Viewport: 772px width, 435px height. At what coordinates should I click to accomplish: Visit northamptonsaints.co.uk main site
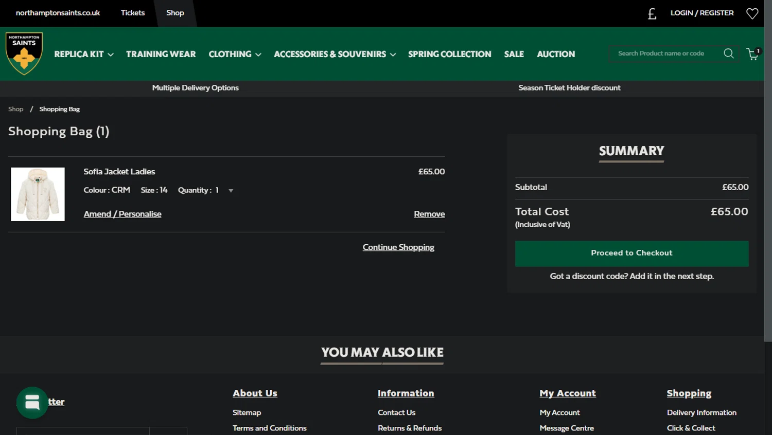click(58, 13)
